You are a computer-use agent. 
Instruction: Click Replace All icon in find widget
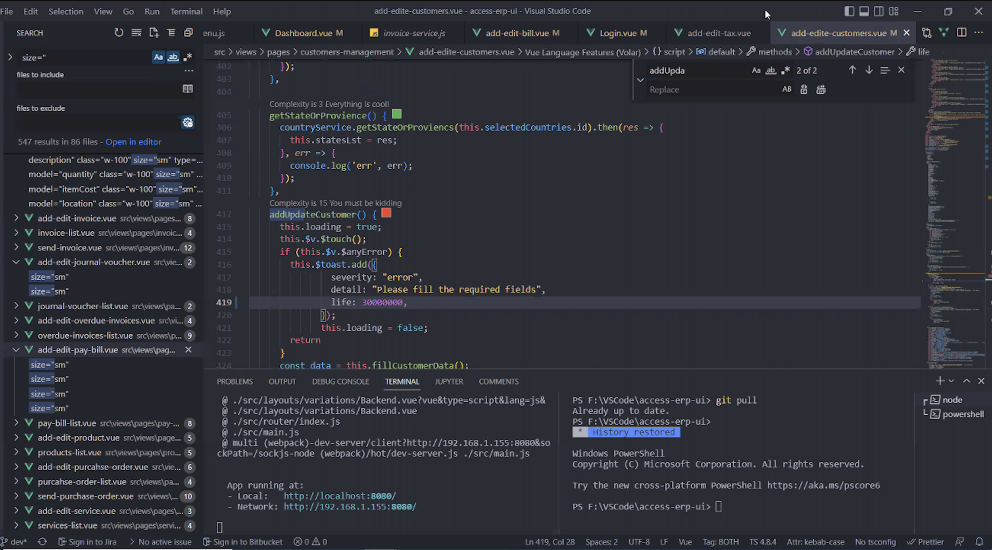(x=821, y=90)
